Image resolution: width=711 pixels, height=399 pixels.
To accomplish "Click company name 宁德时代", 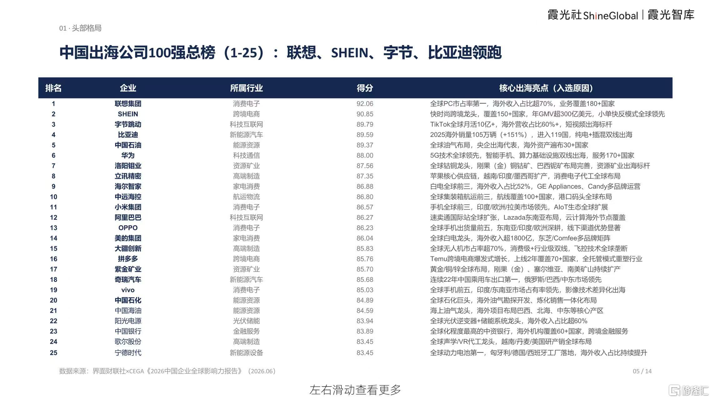I will (128, 353).
